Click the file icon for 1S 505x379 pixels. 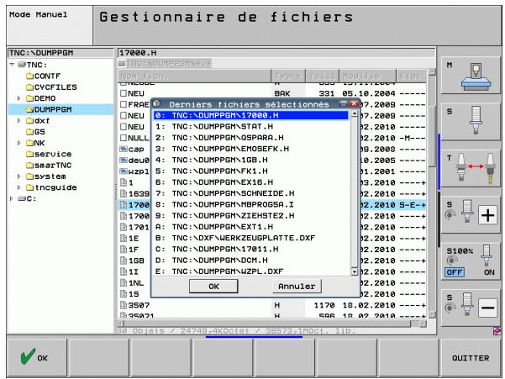click(124, 293)
